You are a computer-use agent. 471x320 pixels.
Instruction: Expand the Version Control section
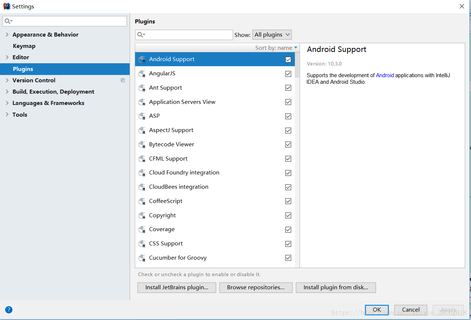pos(7,80)
